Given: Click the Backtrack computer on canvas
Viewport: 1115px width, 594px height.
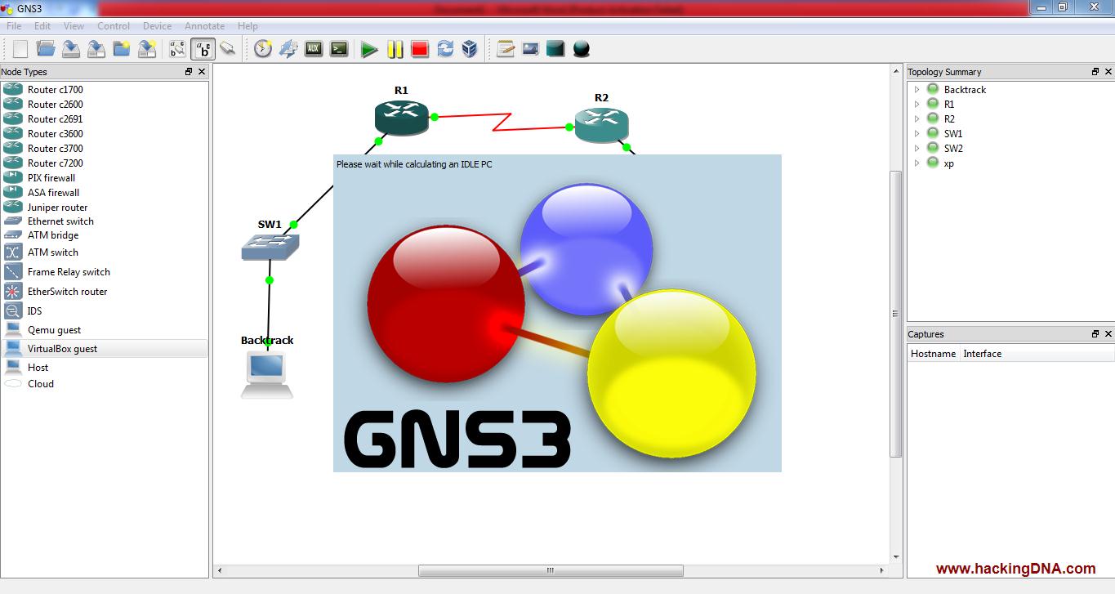Looking at the screenshot, I should pyautogui.click(x=267, y=375).
